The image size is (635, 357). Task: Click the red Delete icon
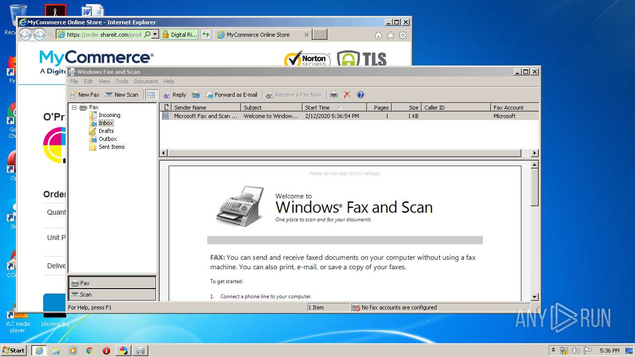[347, 95]
